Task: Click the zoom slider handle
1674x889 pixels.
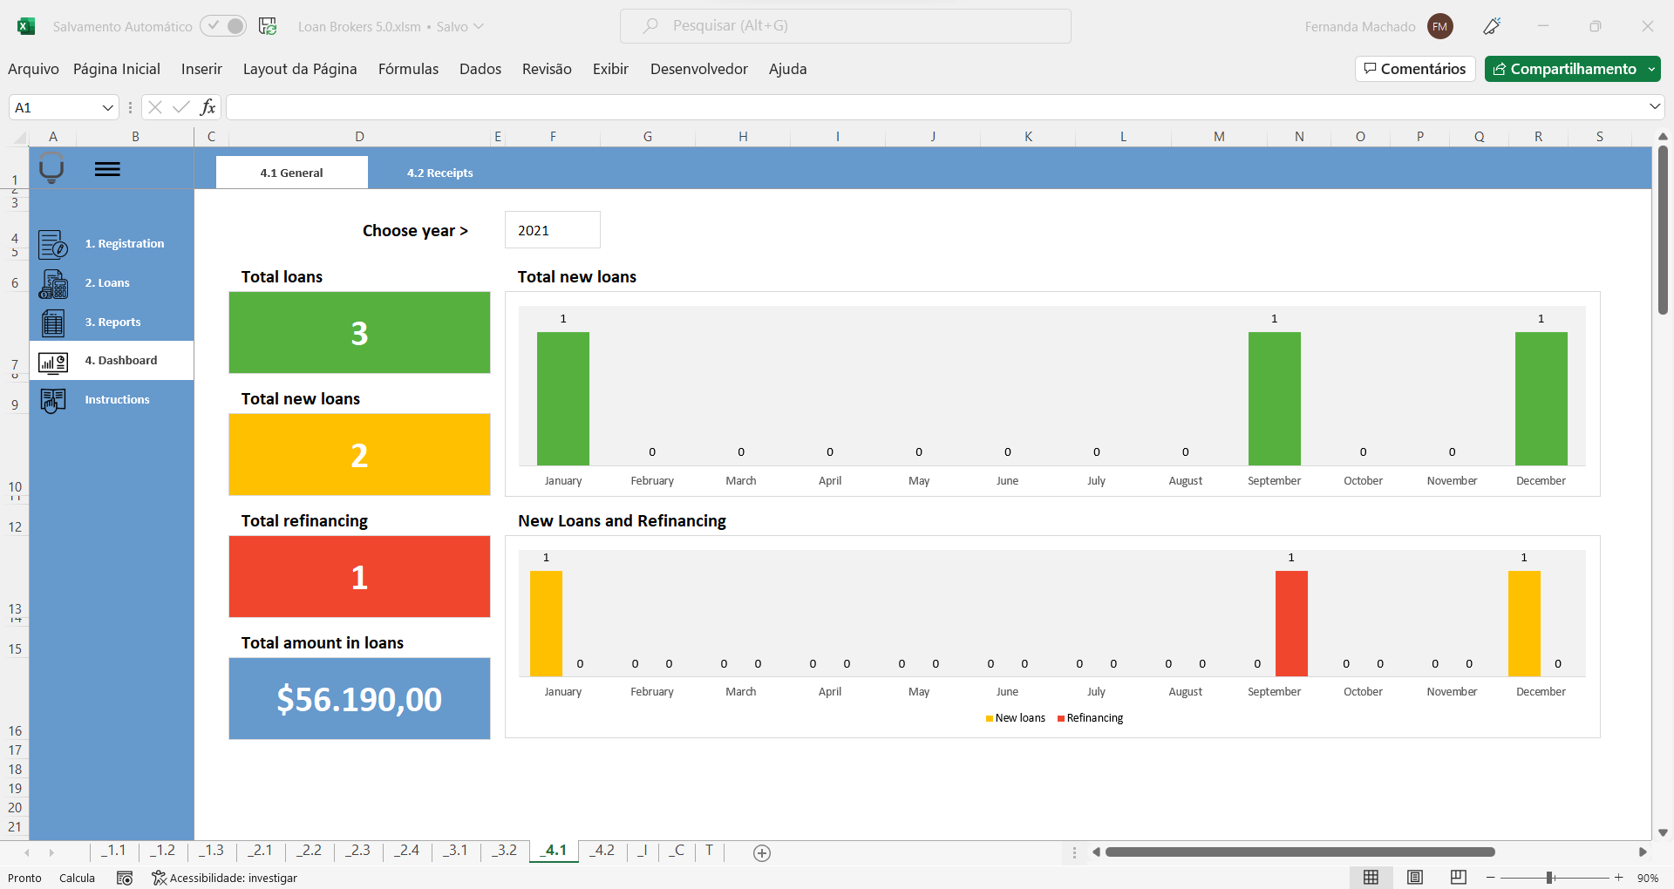Action: [1549, 878]
